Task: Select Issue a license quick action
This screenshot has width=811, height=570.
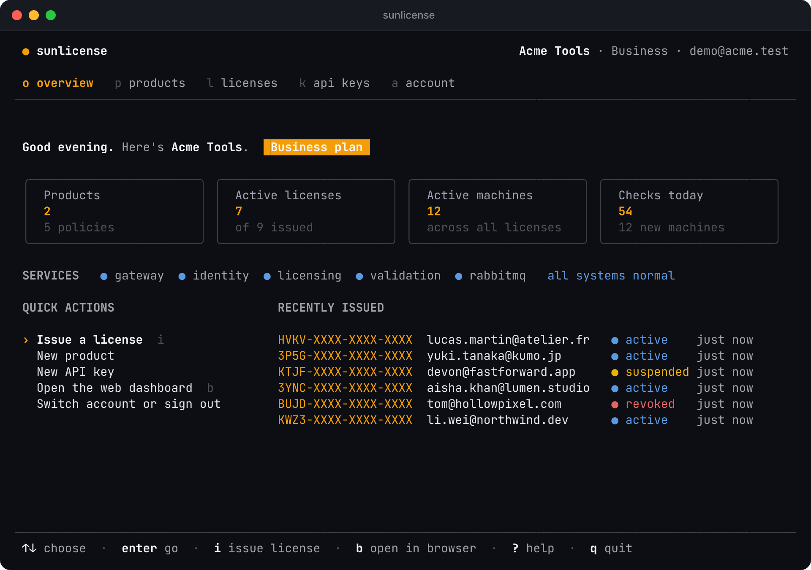Action: (x=90, y=340)
